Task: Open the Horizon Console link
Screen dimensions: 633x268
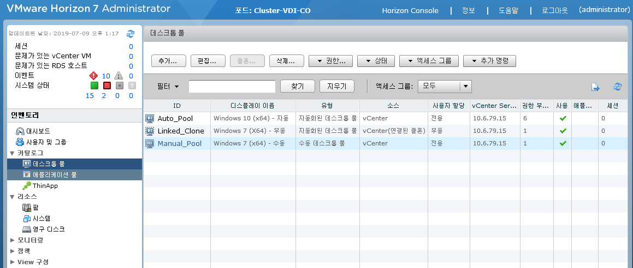Action: point(410,10)
